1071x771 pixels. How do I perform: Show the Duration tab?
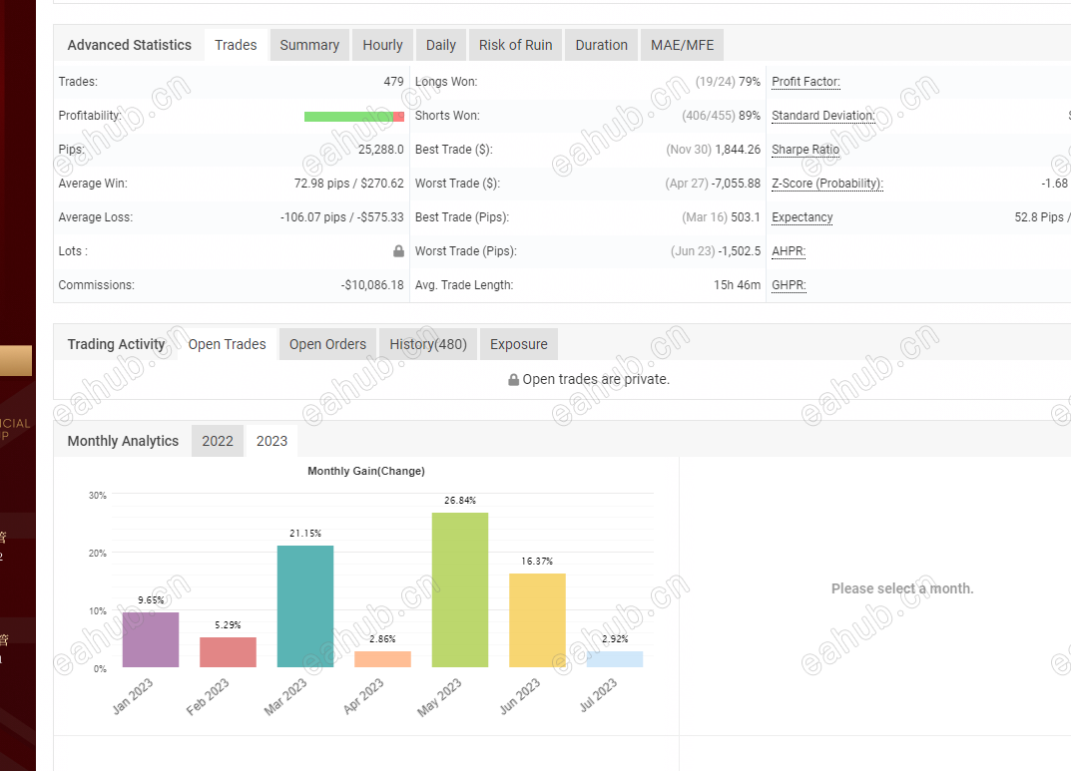(x=601, y=45)
